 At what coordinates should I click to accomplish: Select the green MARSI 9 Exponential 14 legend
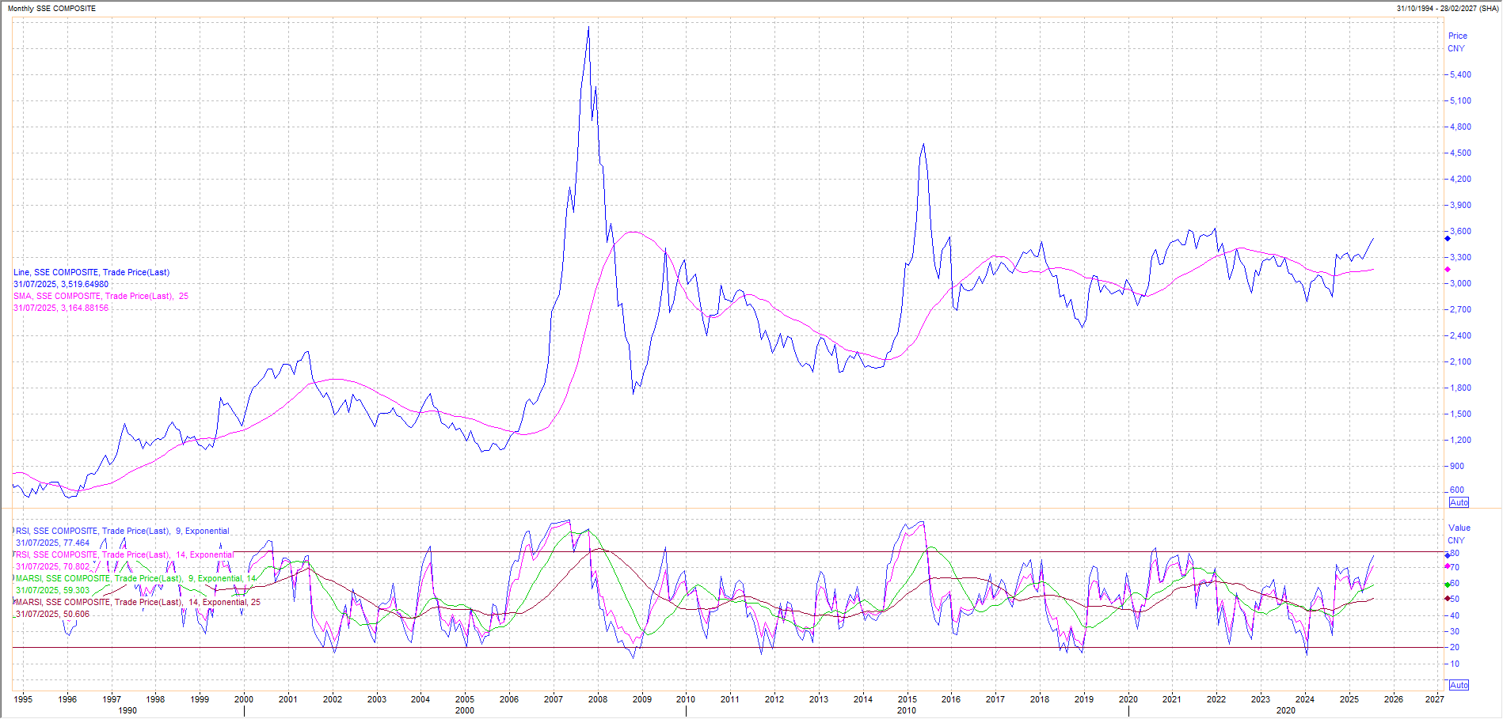tap(136, 578)
